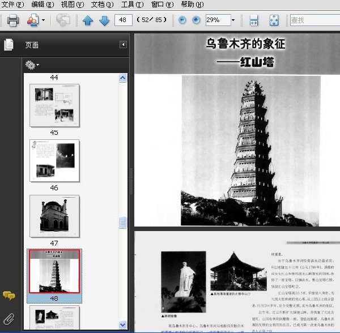
Task: Select page 46 thumbnail
Action: (54, 160)
